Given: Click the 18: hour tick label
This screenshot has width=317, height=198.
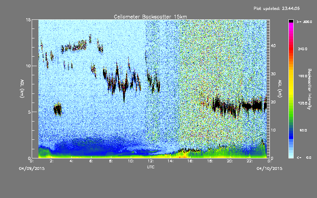Looking at the screenshot, I should tap(210, 161).
